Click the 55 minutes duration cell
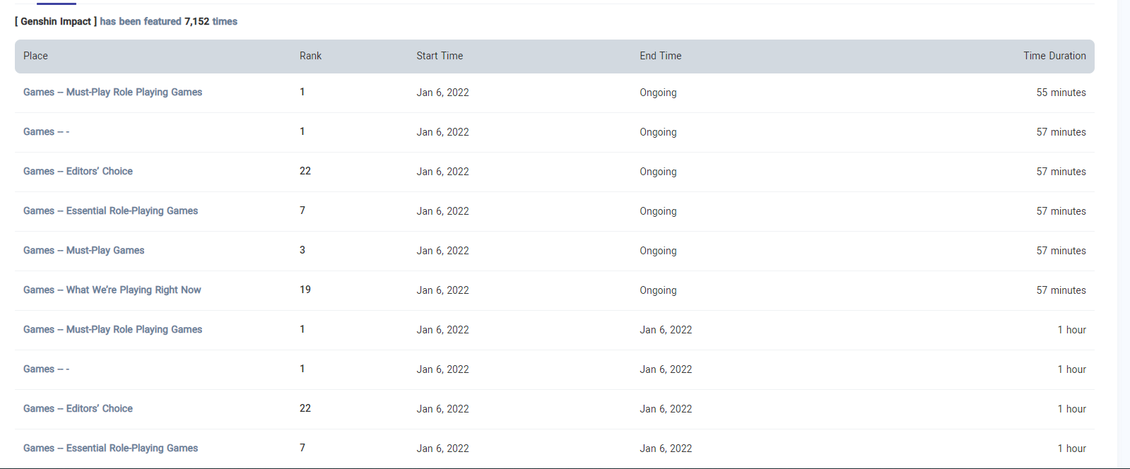Viewport: 1130px width, 469px height. point(1061,93)
